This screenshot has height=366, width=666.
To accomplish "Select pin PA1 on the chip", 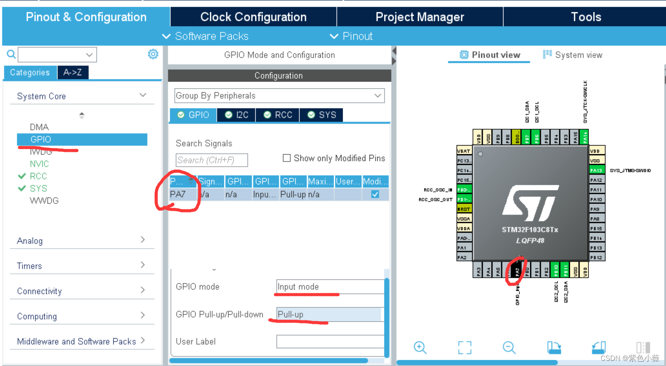I will [464, 248].
